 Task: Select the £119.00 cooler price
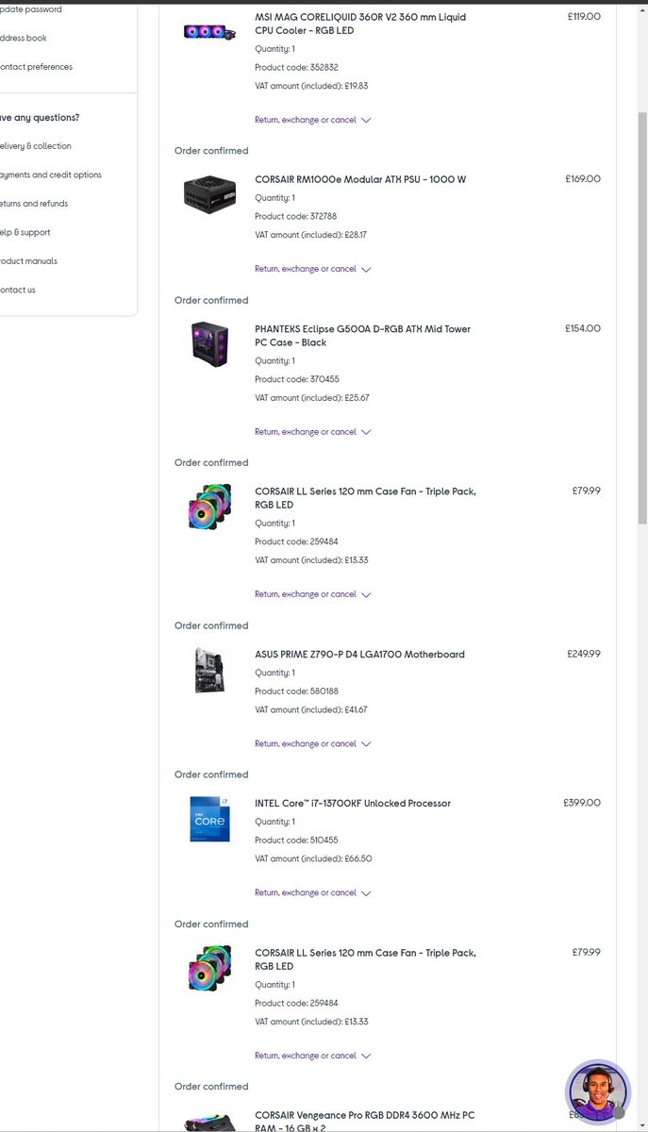pos(584,16)
